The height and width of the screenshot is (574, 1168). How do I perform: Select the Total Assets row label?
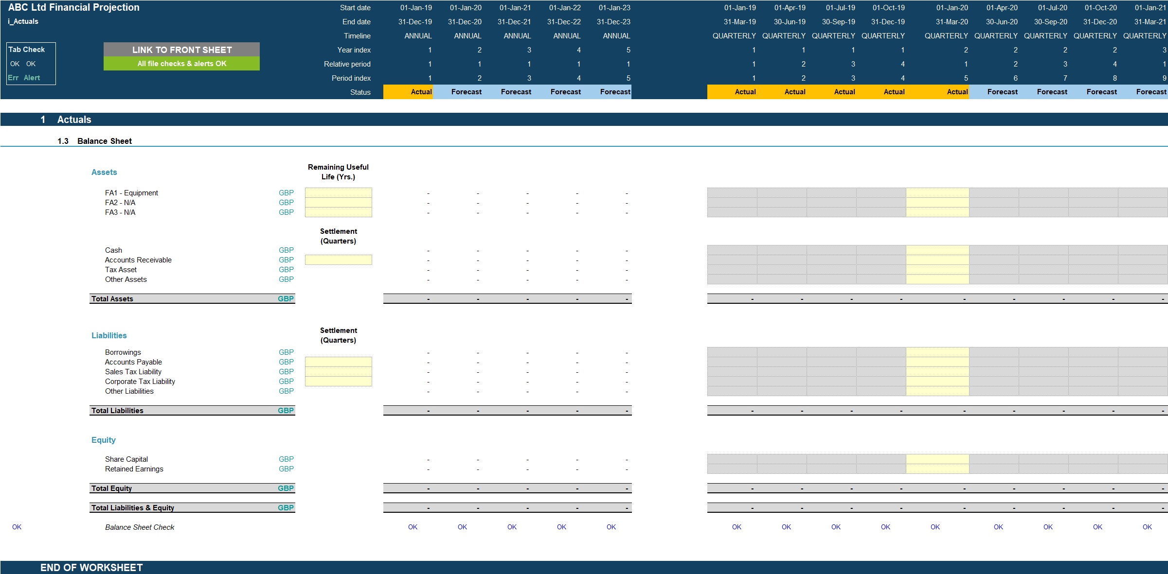112,299
